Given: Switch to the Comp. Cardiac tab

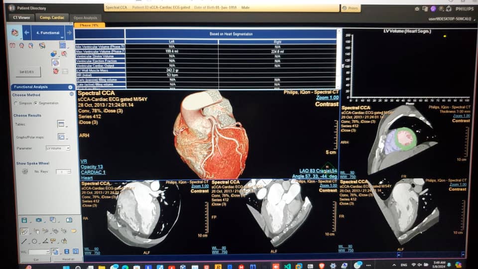Looking at the screenshot, I should pos(52,18).
